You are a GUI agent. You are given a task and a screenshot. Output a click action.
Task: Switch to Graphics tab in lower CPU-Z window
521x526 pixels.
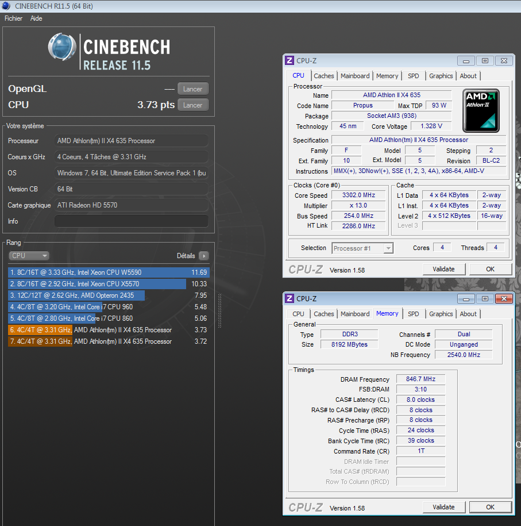pos(441,314)
